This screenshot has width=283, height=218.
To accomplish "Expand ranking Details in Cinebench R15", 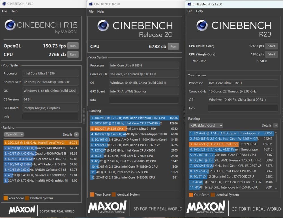I will click(76, 135).
